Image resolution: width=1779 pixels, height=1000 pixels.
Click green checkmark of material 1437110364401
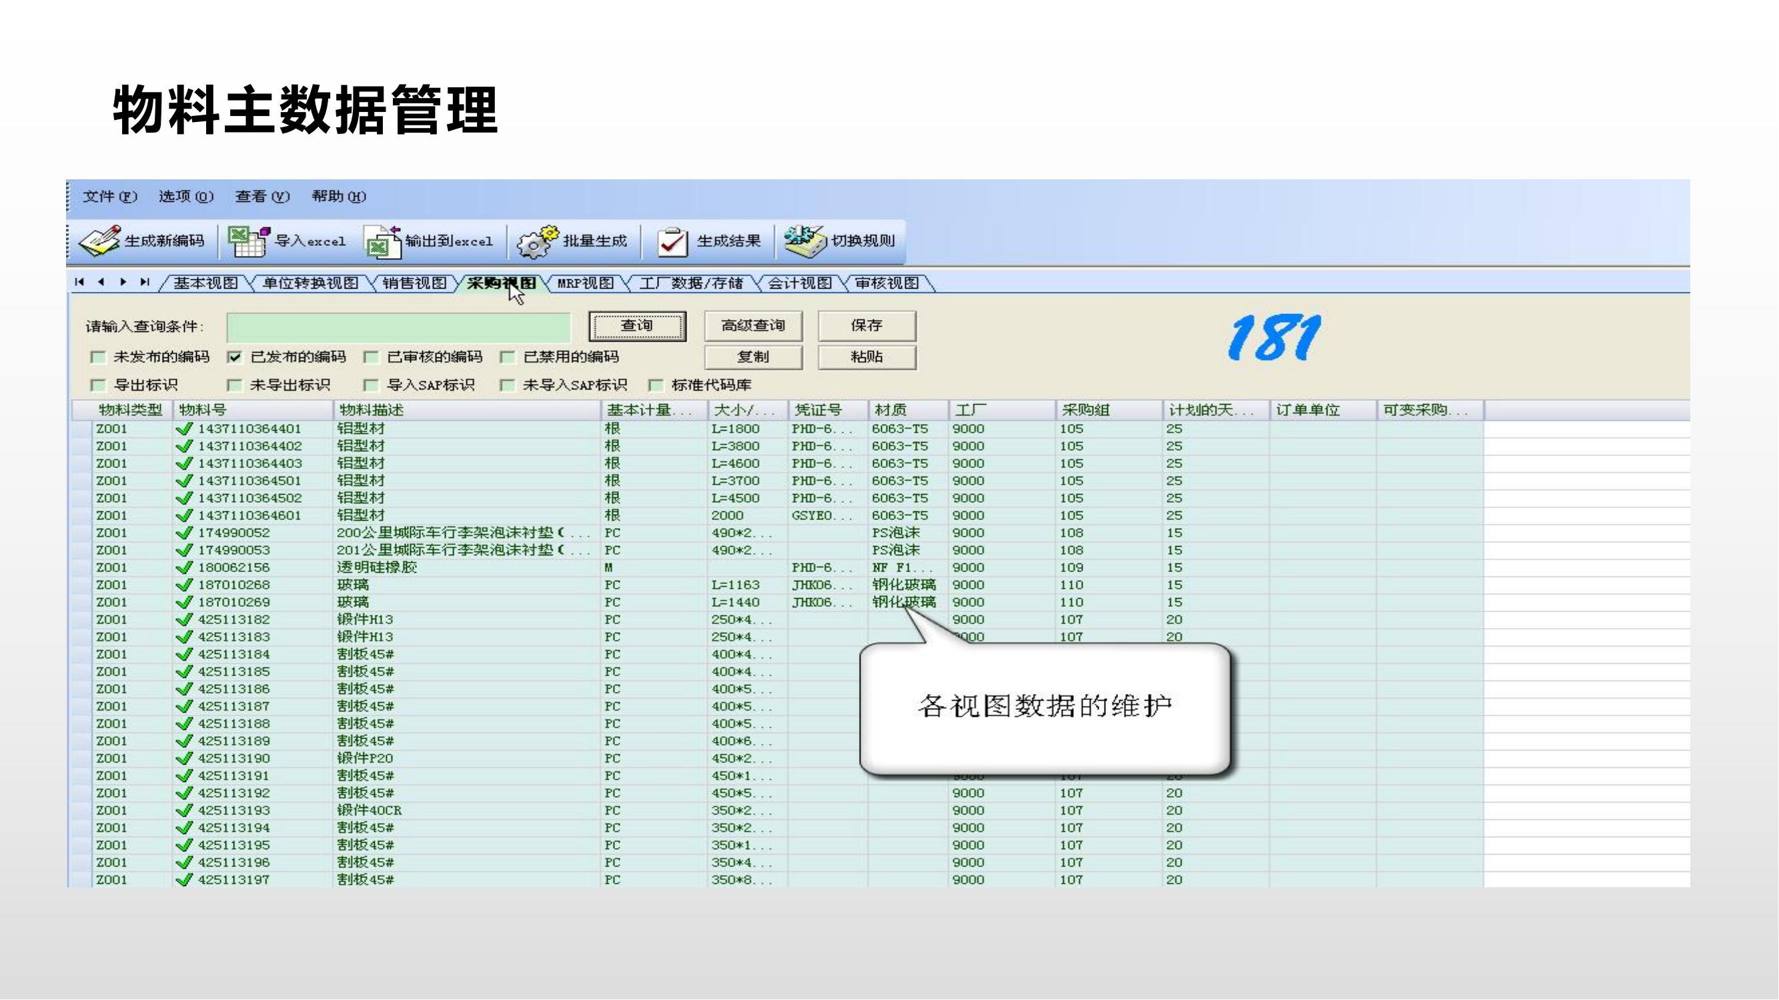(184, 429)
